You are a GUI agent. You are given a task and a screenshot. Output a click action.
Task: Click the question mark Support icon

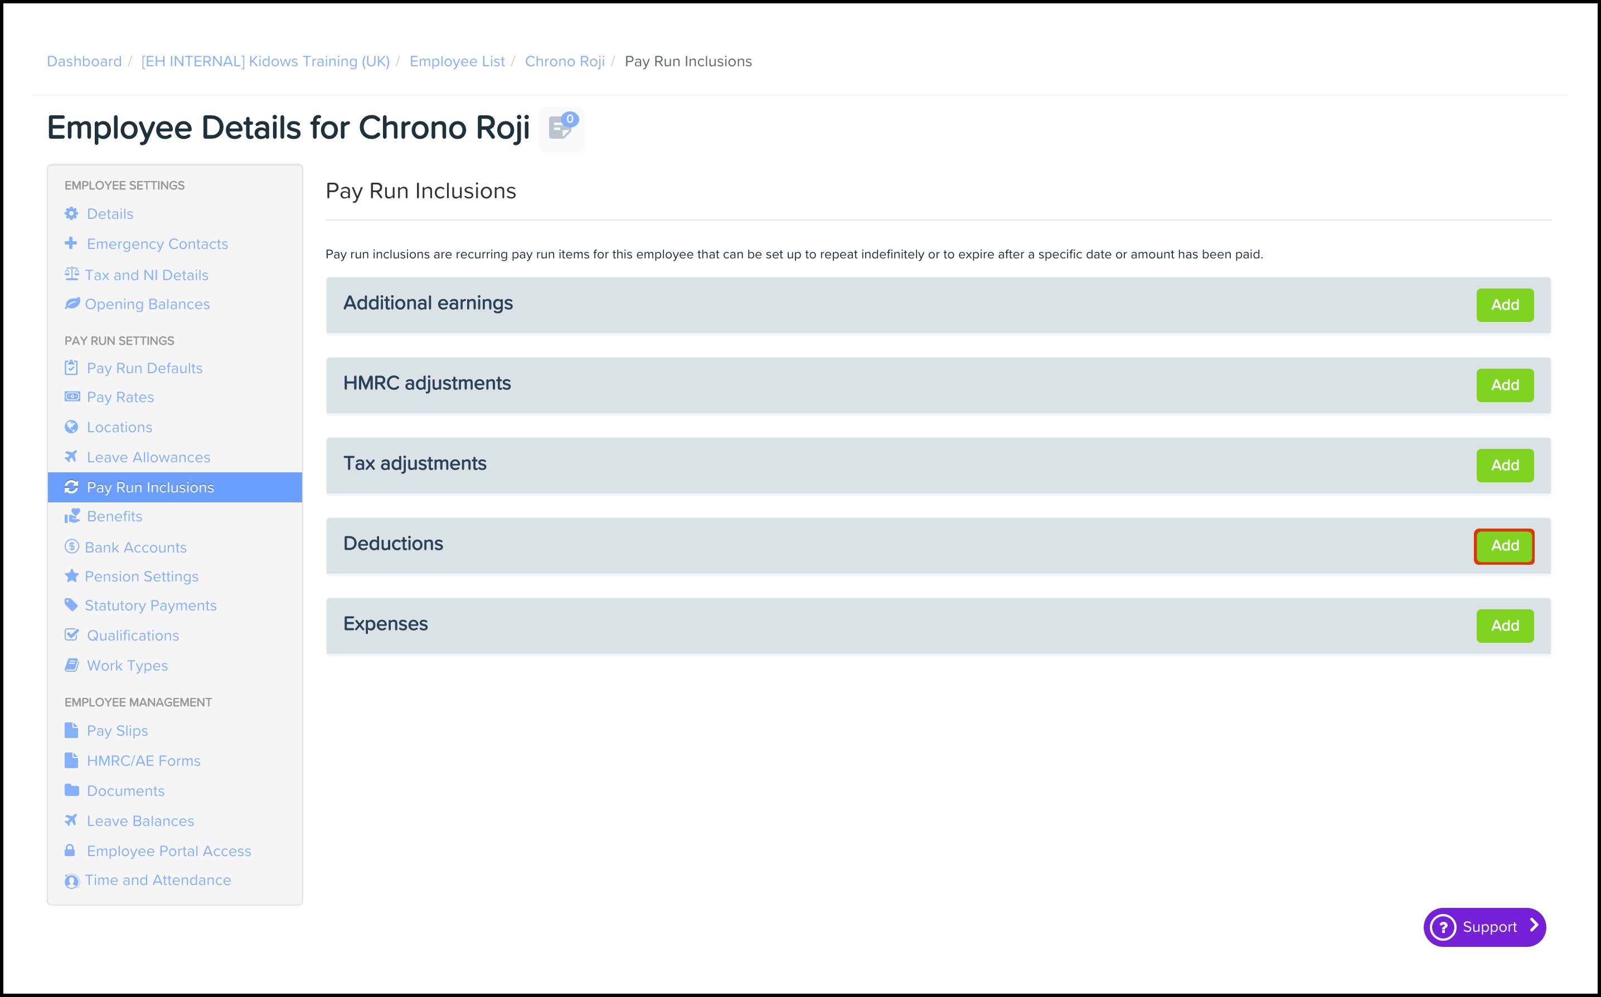[1443, 927]
